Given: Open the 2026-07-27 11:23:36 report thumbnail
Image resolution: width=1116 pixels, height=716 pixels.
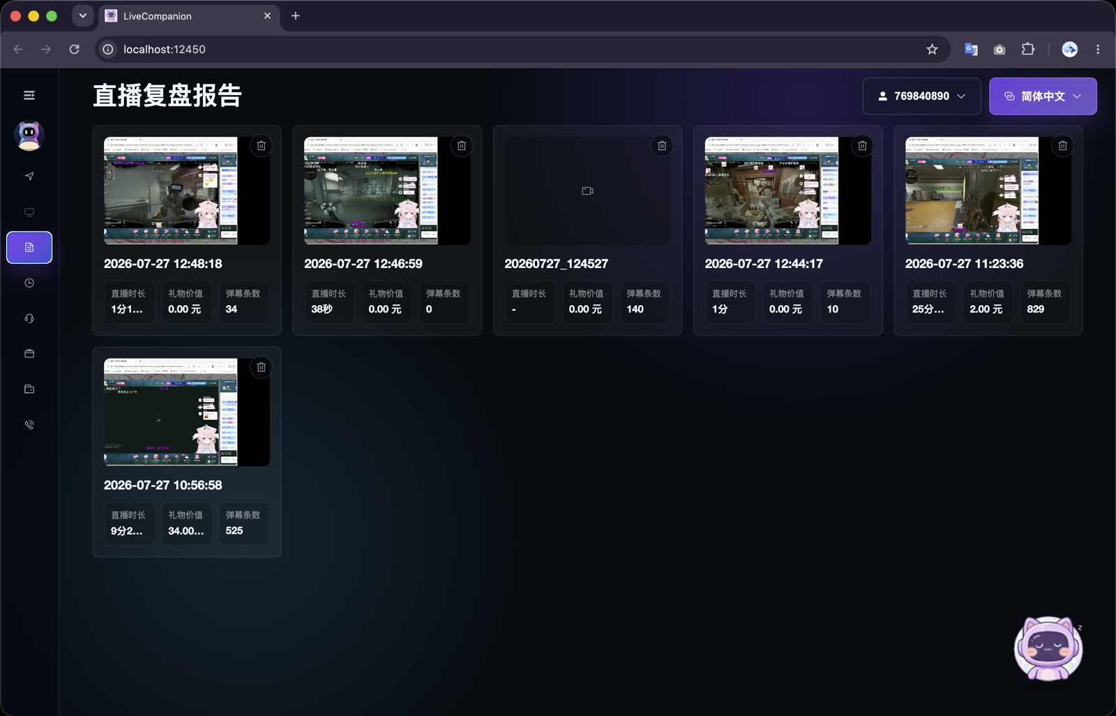Looking at the screenshot, I should click(988, 191).
